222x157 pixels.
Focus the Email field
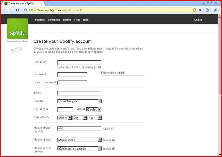pos(79,93)
